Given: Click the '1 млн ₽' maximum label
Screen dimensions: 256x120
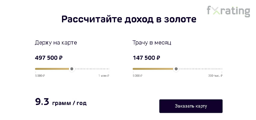Looking at the screenshot, I should point(104,76).
